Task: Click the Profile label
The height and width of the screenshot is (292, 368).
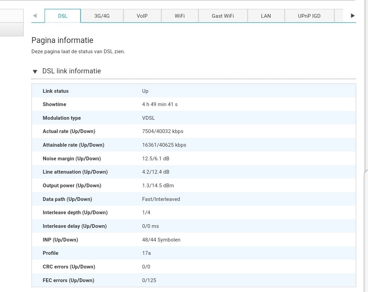Action: (50, 253)
